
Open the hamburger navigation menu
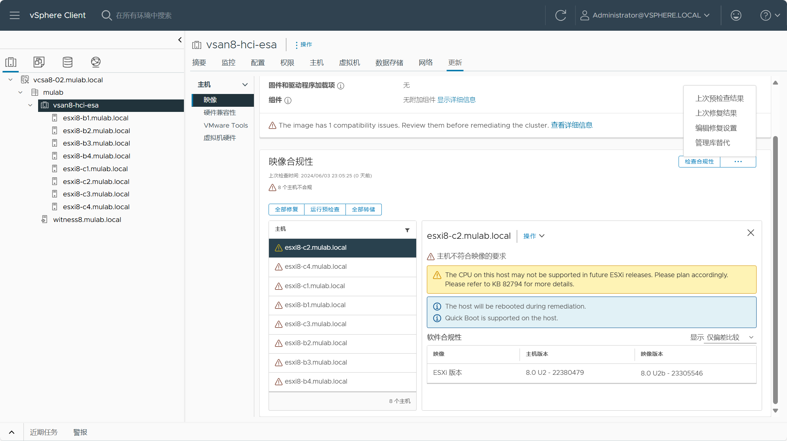[15, 15]
